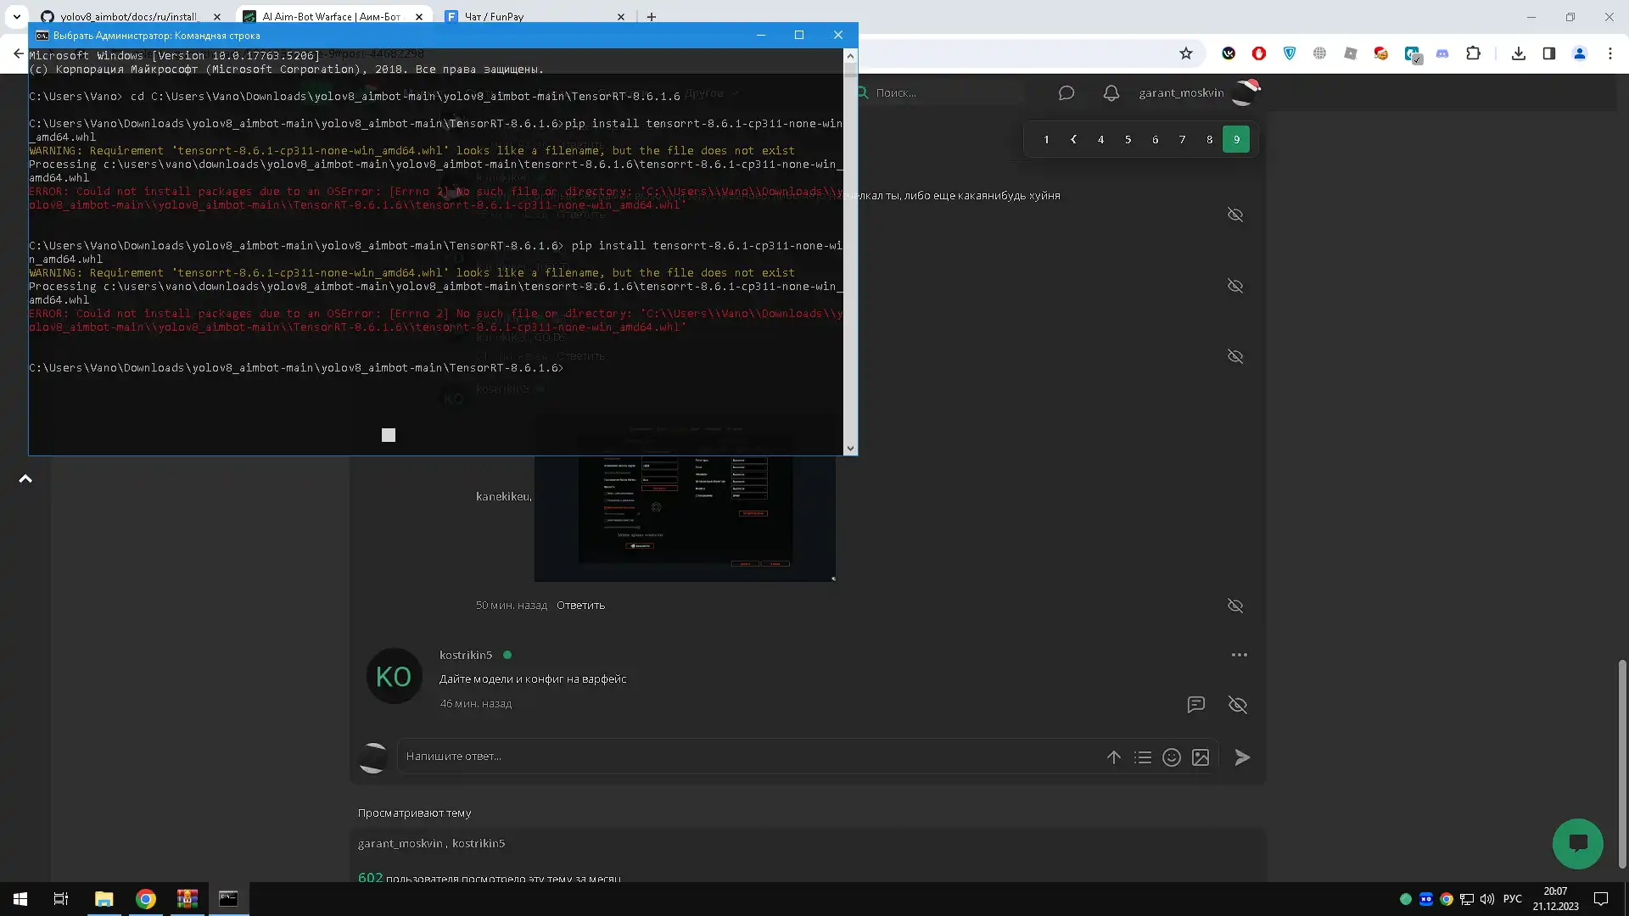The height and width of the screenshot is (916, 1629).
Task: Go to pagination page 1
Action: pos(1046,139)
